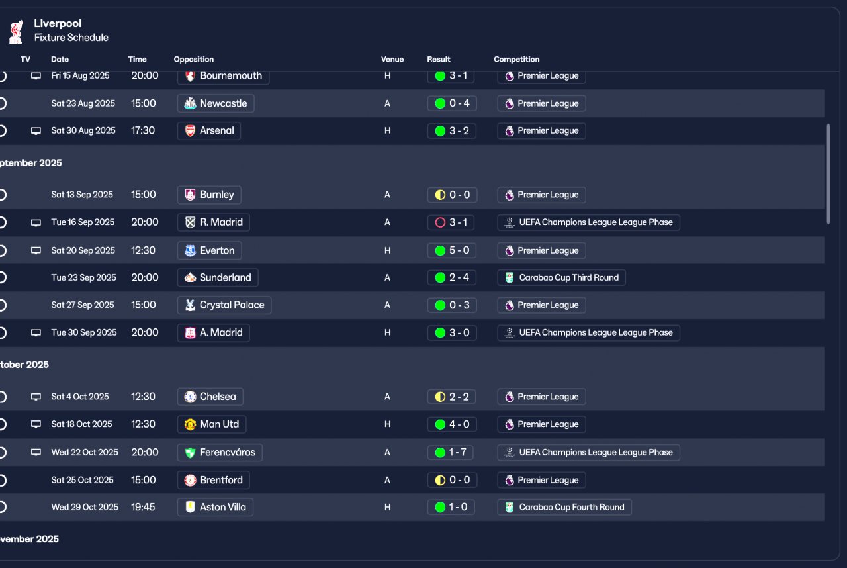Screen dimensions: 847x568
Task: Open Premier League for the Arsenal fixture
Action: point(541,131)
